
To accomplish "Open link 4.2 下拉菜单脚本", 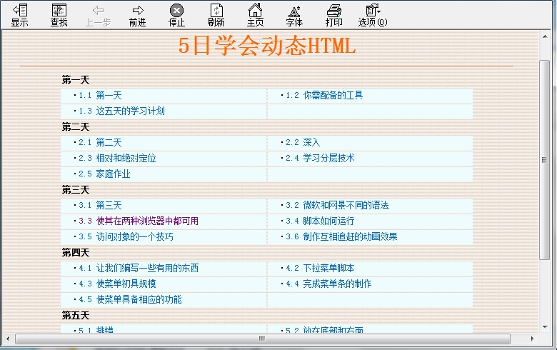I will pyautogui.click(x=320, y=268).
